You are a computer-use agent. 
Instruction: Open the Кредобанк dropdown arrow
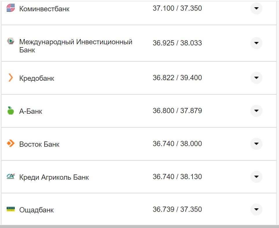[256, 78]
